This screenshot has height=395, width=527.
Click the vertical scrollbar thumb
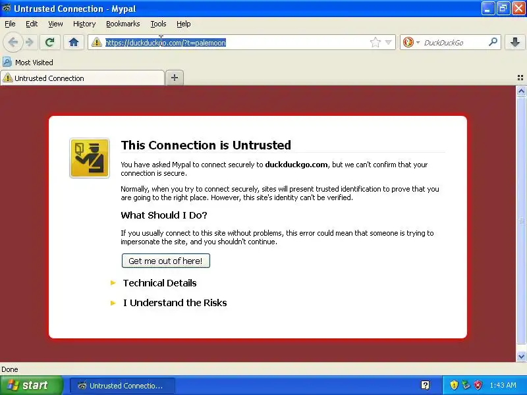521,220
